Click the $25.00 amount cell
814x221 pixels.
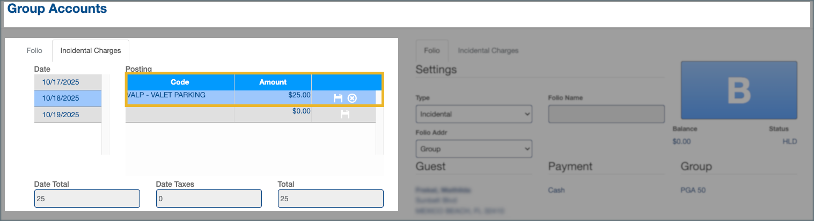(273, 95)
